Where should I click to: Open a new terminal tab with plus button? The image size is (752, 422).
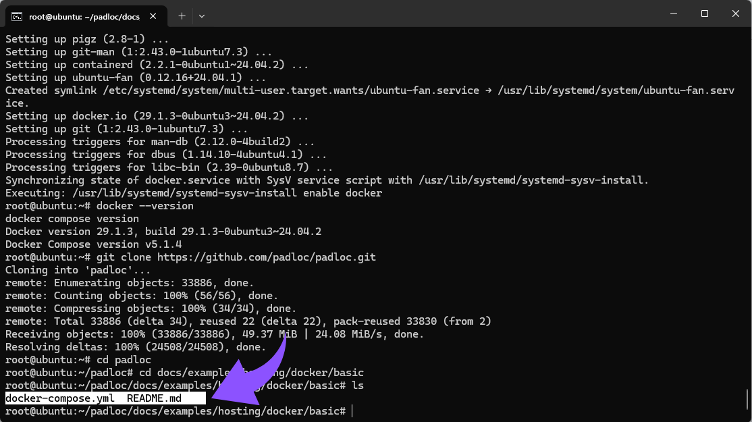click(182, 16)
